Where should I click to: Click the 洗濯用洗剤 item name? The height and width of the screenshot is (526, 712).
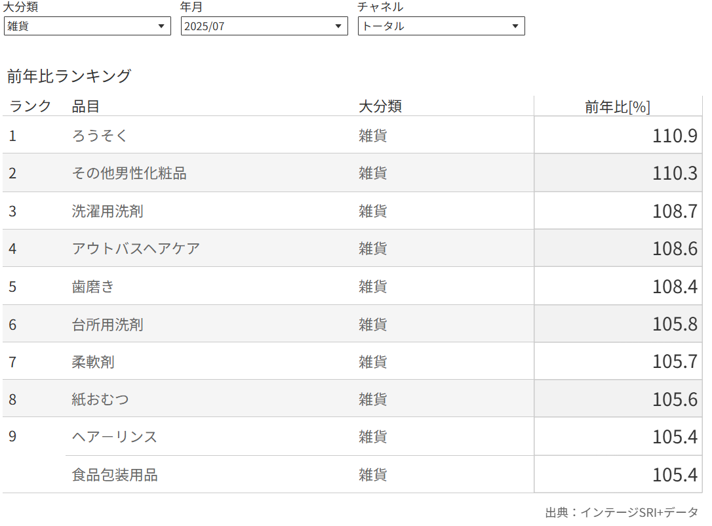pyautogui.click(x=108, y=211)
